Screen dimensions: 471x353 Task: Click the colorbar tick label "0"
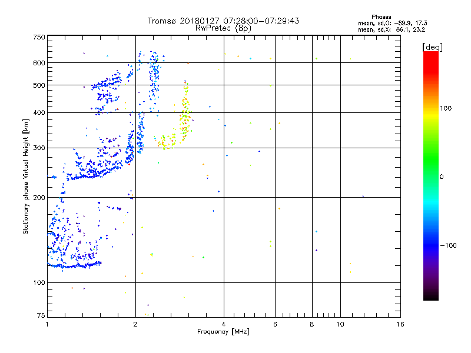[x=442, y=177]
